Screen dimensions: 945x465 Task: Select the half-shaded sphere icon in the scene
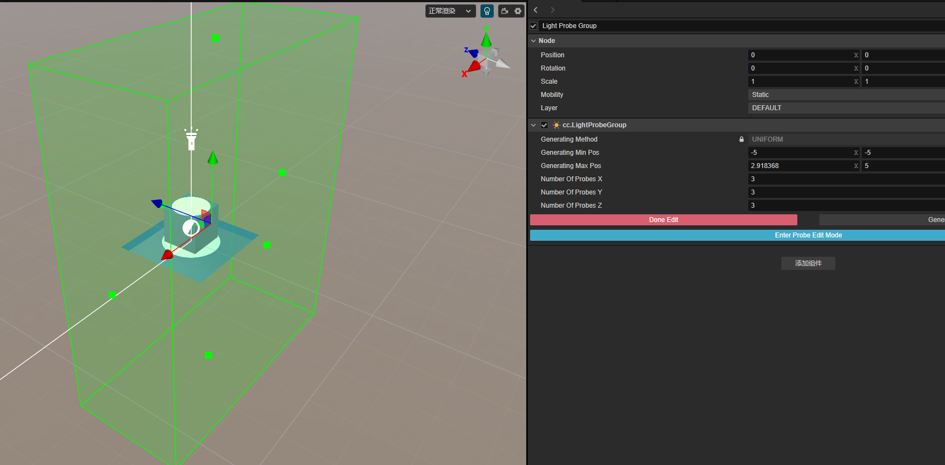coord(191,228)
